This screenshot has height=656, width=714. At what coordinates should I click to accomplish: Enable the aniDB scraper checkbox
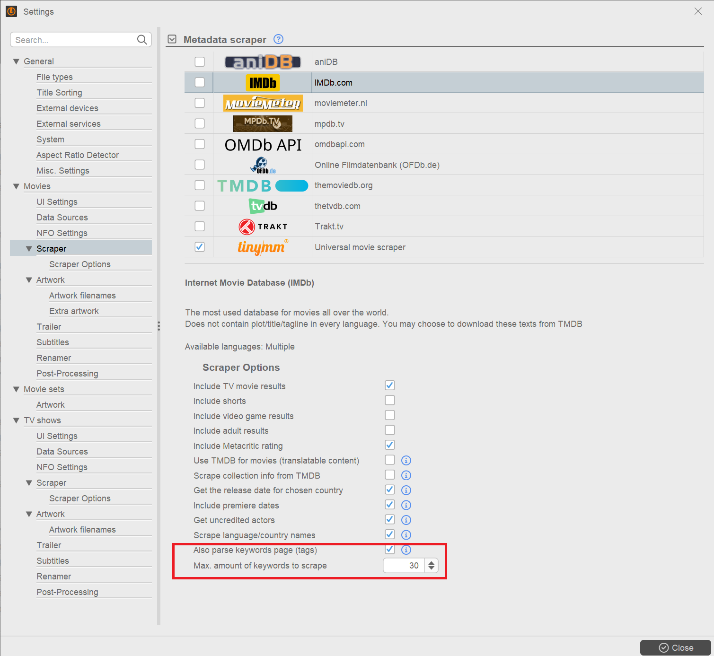[200, 62]
